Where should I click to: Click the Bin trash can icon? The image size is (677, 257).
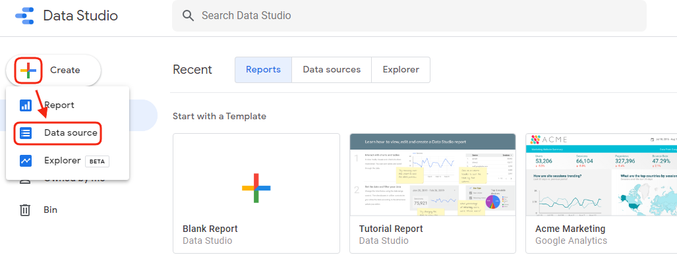click(x=26, y=210)
